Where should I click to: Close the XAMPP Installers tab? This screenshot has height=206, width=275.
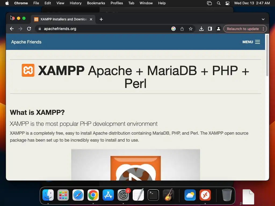[x=91, y=19]
